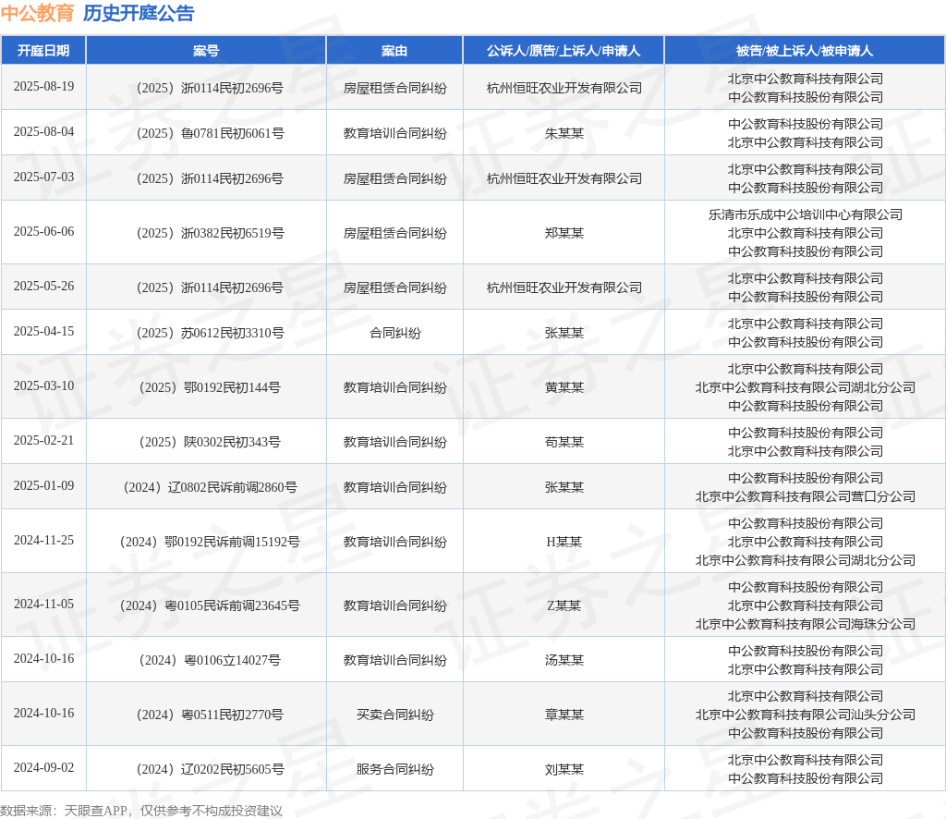Select case number (2025)鲁0781民初6061号
The width and height of the screenshot is (946, 819).
(x=210, y=133)
